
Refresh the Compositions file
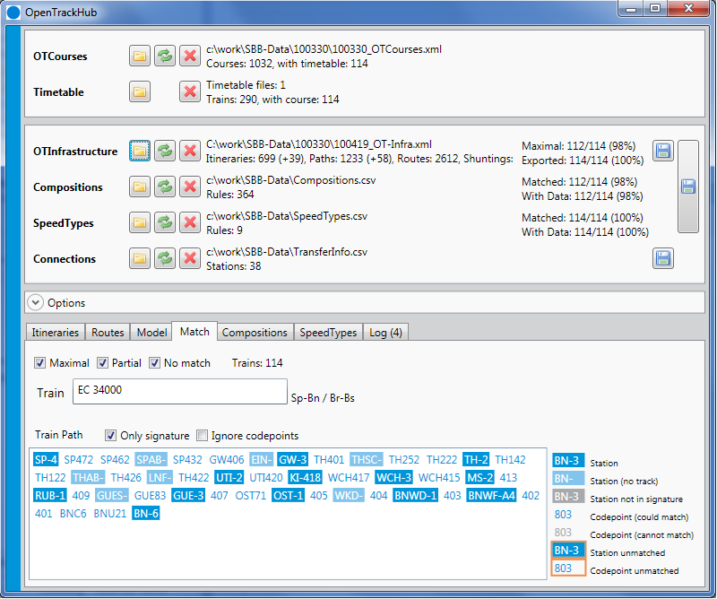pos(165,187)
